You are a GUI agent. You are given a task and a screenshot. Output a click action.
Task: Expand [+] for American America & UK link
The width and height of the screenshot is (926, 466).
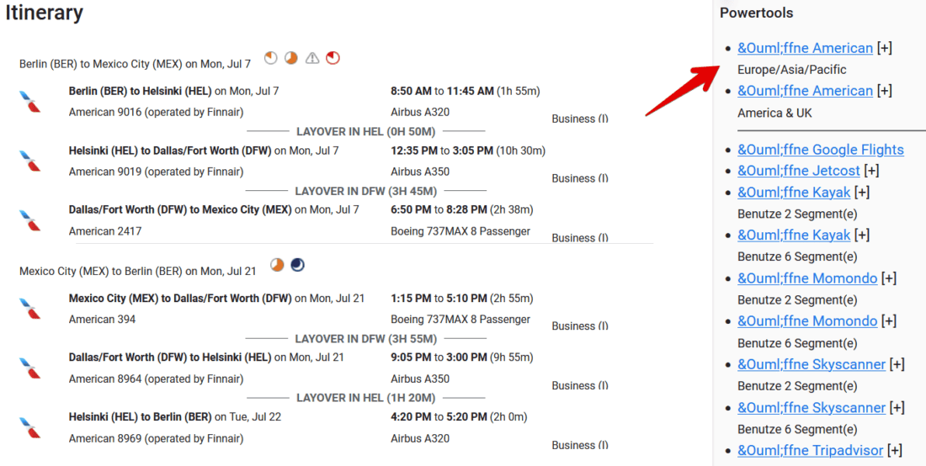coord(884,91)
